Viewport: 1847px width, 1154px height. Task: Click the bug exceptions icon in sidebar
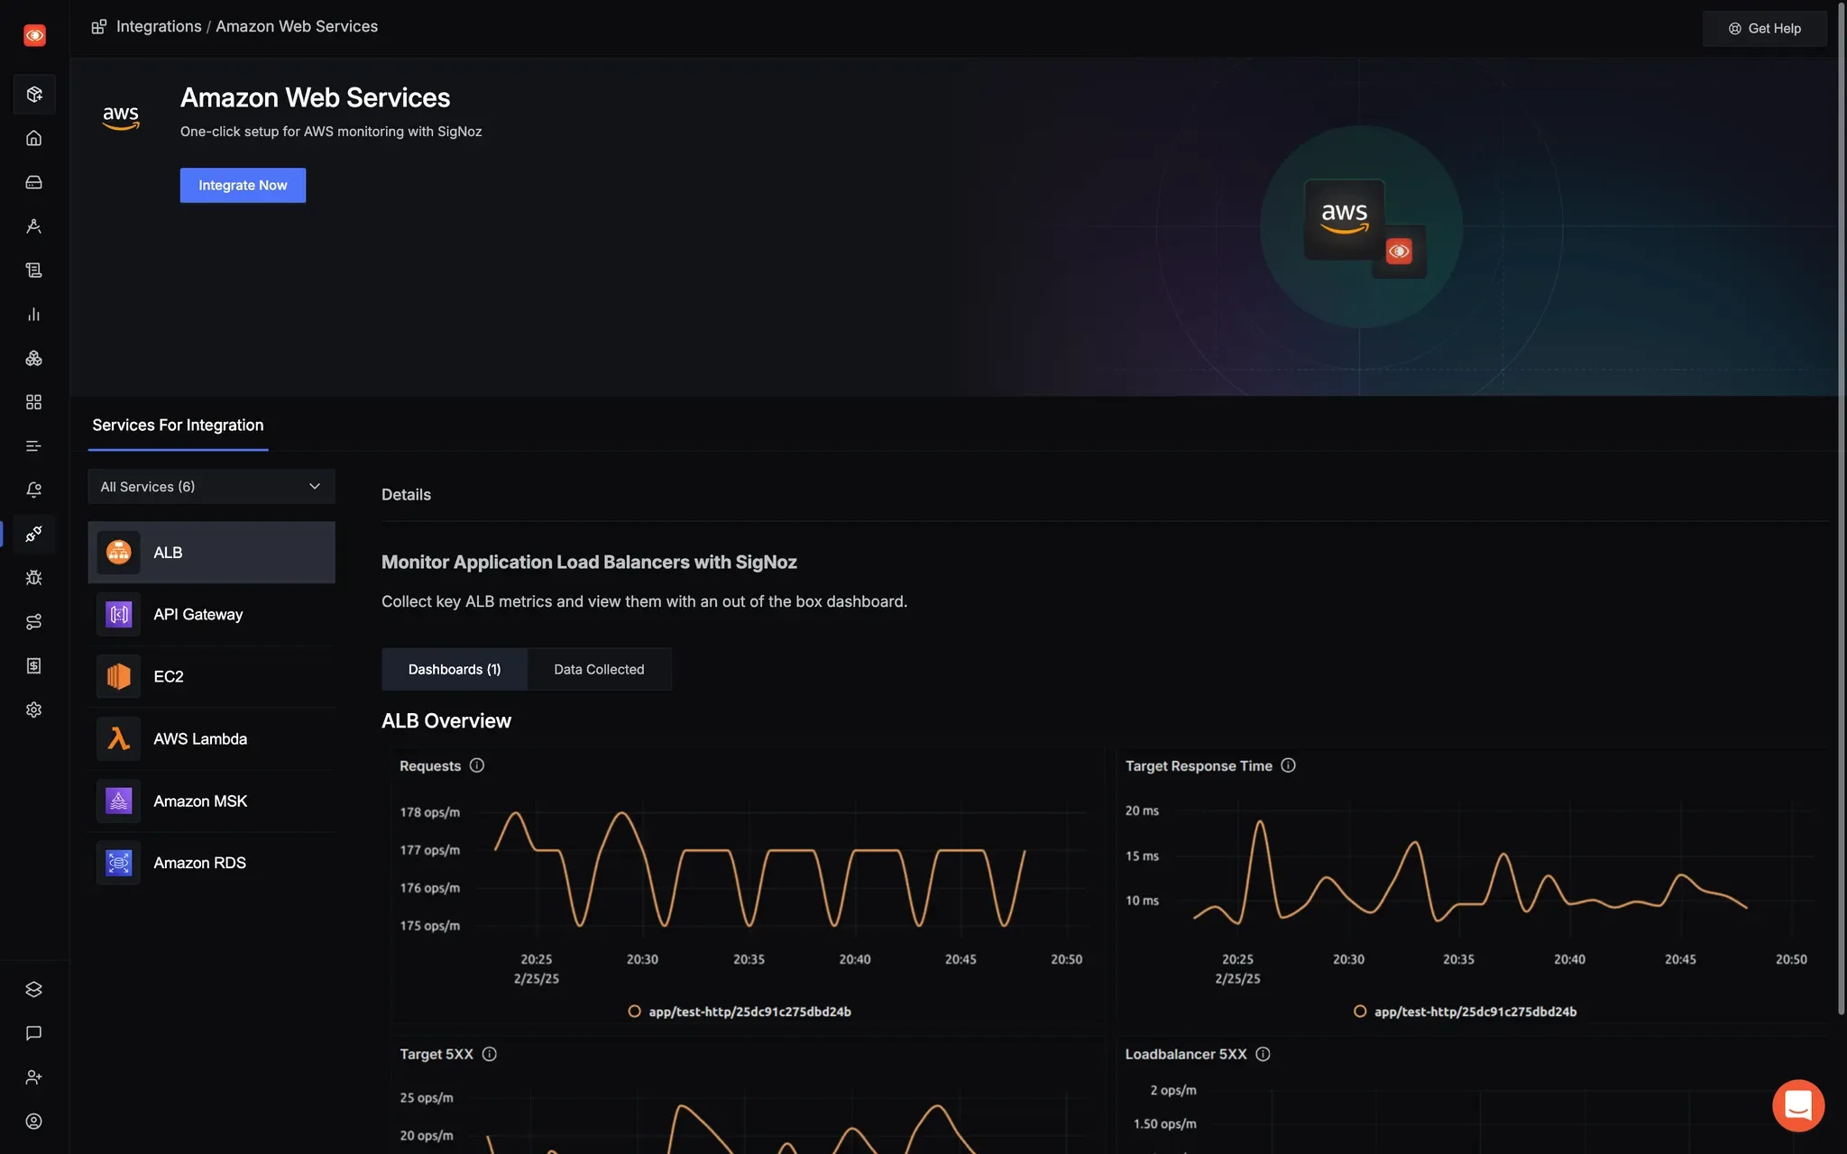[x=34, y=578]
